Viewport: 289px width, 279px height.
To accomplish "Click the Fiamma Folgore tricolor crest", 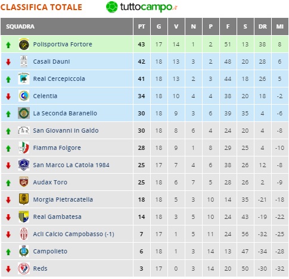I will 24,148.
